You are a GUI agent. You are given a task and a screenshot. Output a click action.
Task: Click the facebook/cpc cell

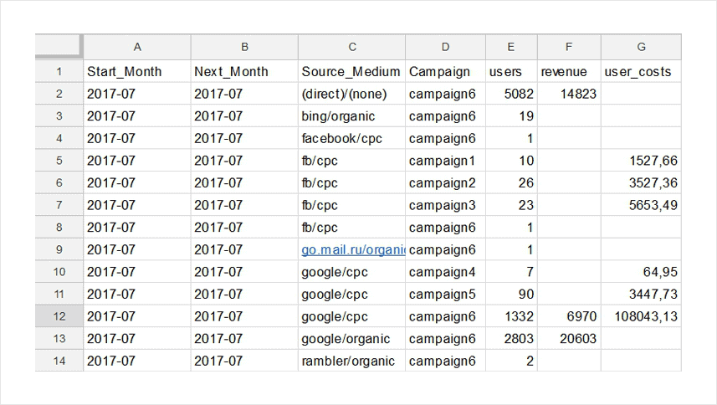point(351,138)
